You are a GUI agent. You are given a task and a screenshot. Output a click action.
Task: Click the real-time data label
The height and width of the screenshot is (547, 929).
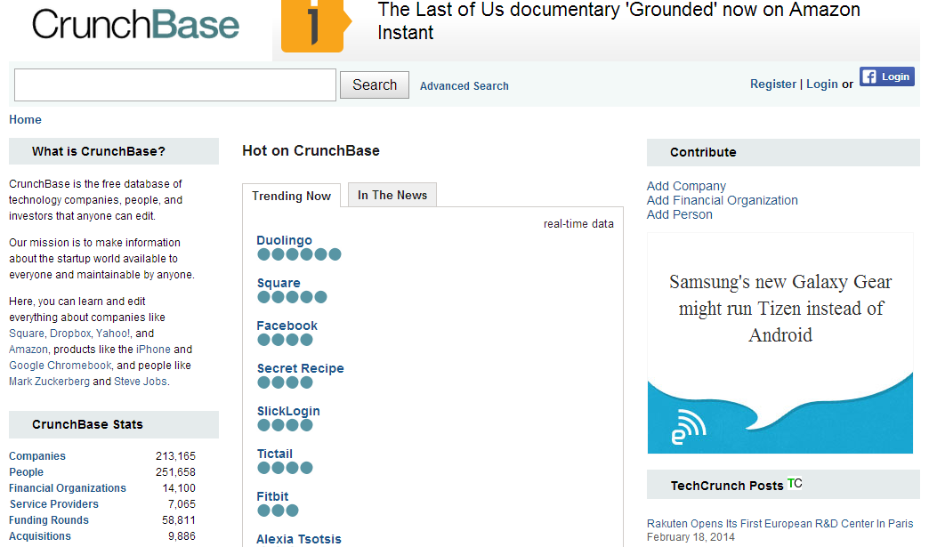[x=578, y=224]
